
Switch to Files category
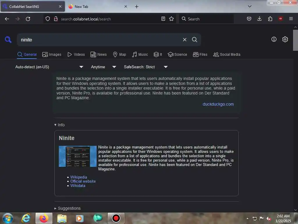click(x=200, y=55)
